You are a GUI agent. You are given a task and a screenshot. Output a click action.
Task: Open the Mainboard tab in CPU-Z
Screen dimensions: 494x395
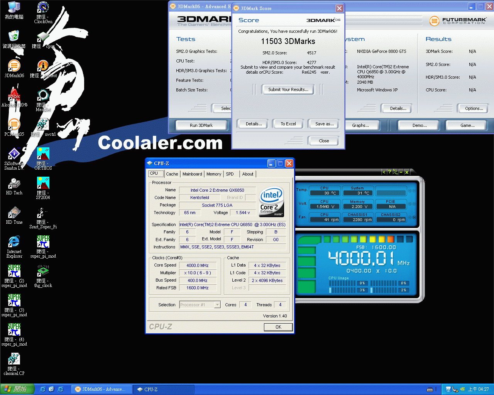[x=192, y=174]
